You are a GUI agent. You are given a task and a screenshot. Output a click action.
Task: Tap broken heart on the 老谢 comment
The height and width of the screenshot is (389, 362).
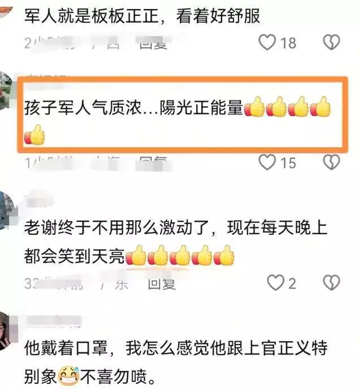[x=331, y=282]
